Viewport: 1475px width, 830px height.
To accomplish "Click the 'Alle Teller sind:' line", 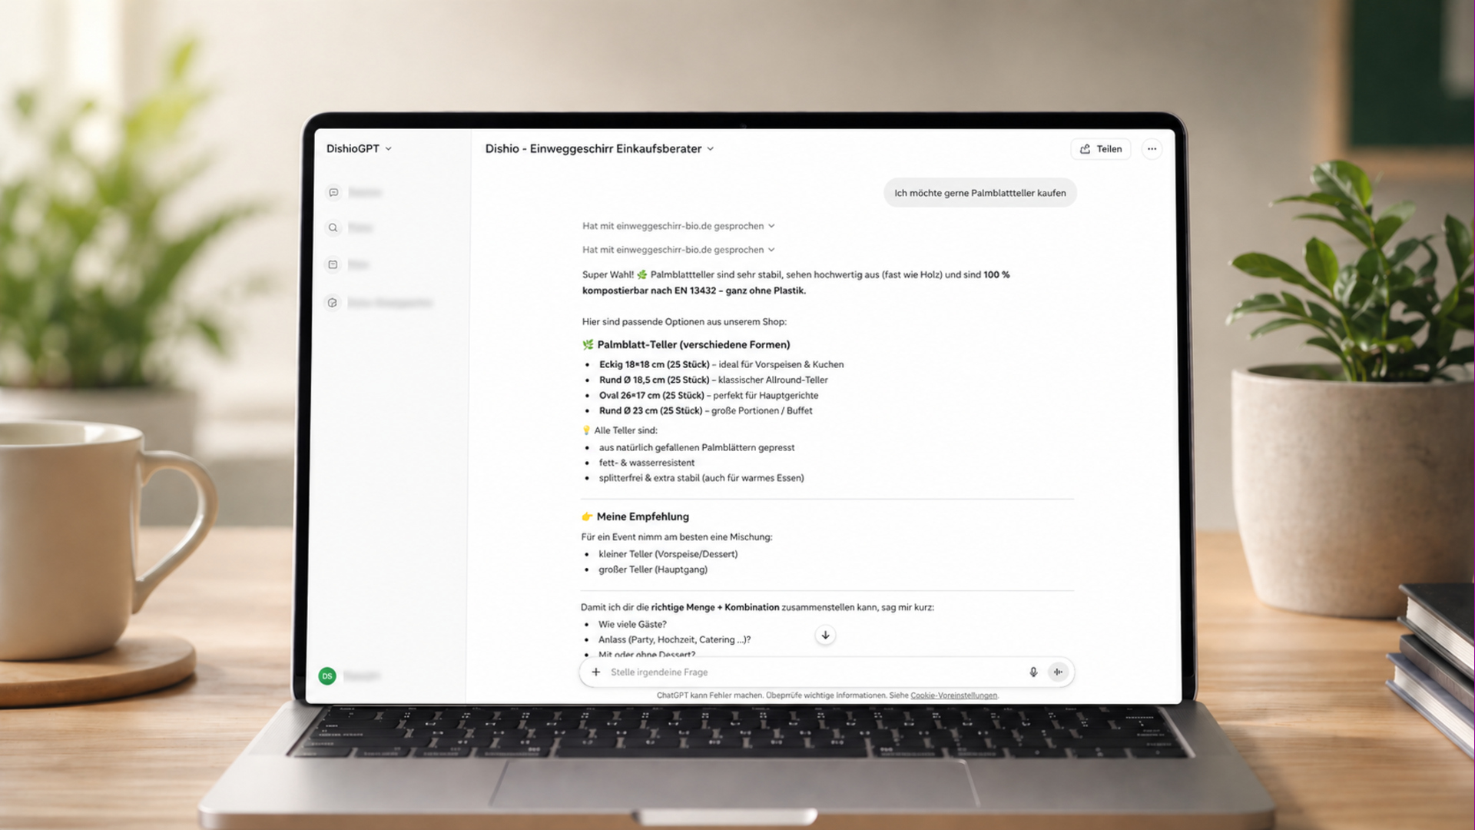I will pyautogui.click(x=620, y=430).
